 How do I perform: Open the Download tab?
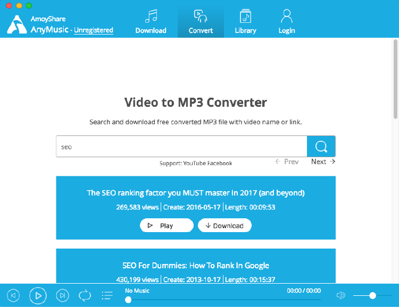[151, 22]
